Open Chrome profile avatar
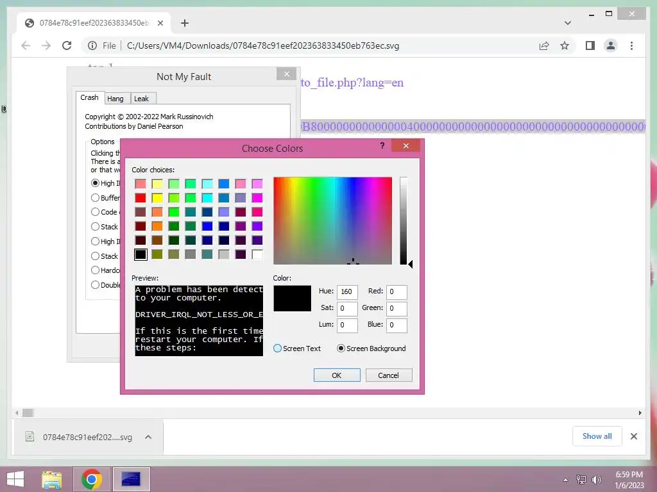Screen dimensions: 657x492 pyautogui.click(x=611, y=45)
